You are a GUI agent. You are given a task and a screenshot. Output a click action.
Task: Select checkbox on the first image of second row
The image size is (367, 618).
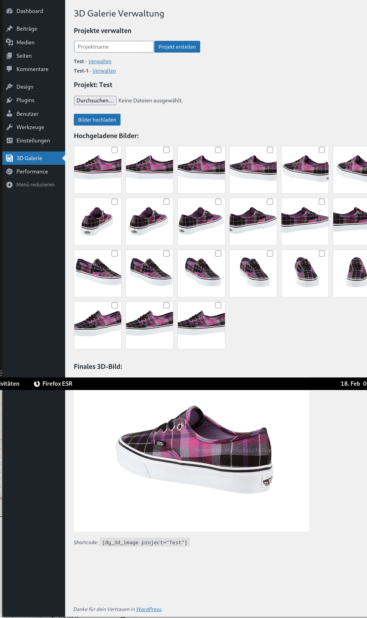pos(115,202)
